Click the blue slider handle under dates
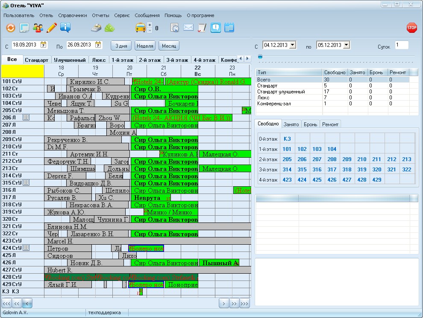Image resolution: width=423 pixels, height=318 pixels. (x=260, y=57)
